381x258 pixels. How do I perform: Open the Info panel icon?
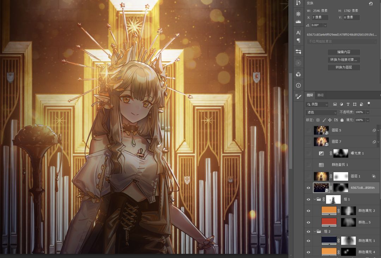[x=298, y=85]
